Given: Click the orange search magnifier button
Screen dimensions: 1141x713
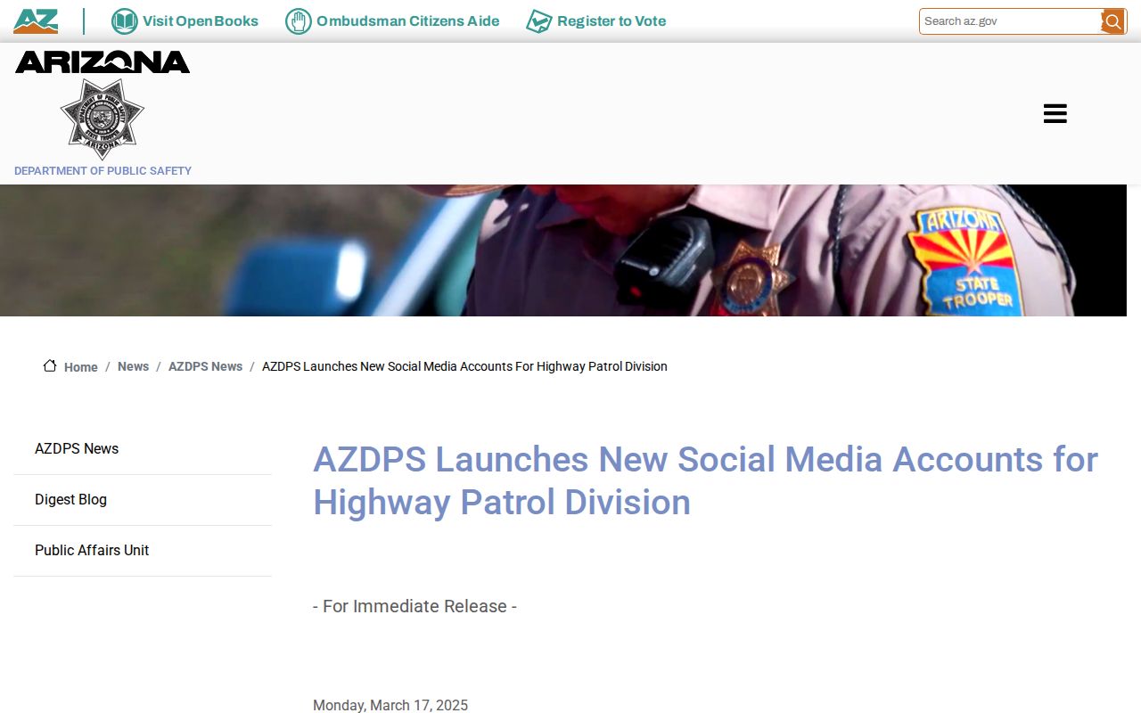Looking at the screenshot, I should tap(1112, 21).
